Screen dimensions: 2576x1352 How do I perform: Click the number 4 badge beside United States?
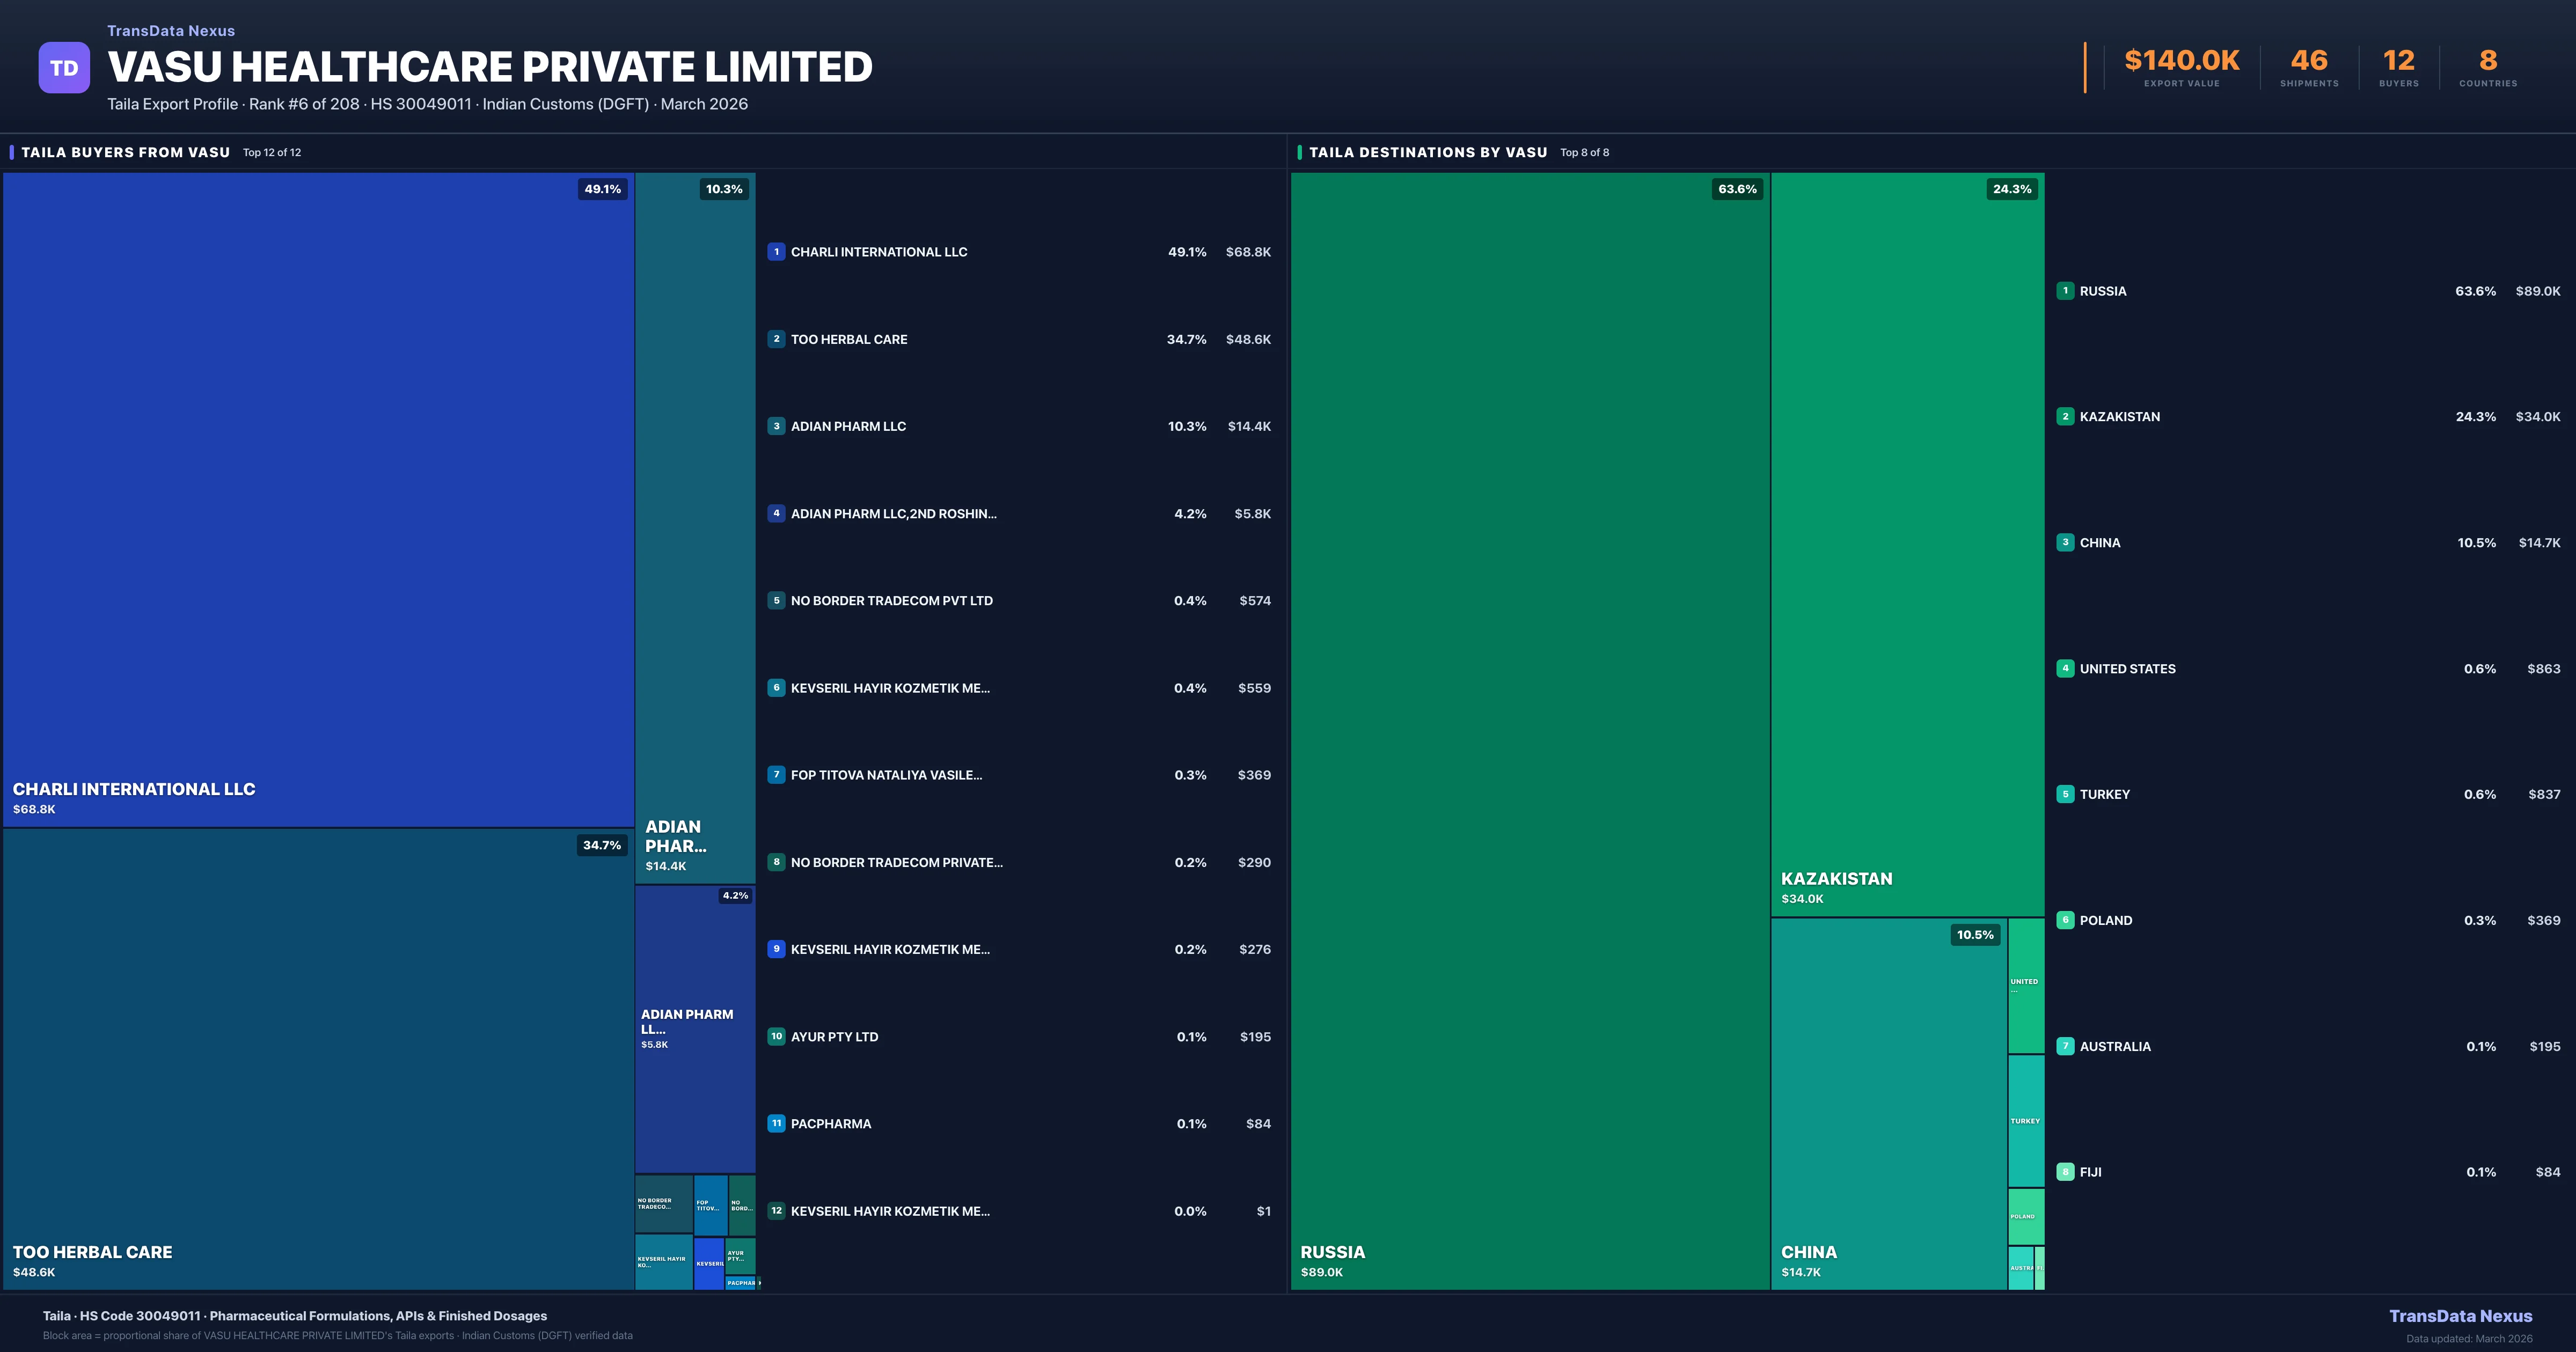(2065, 668)
